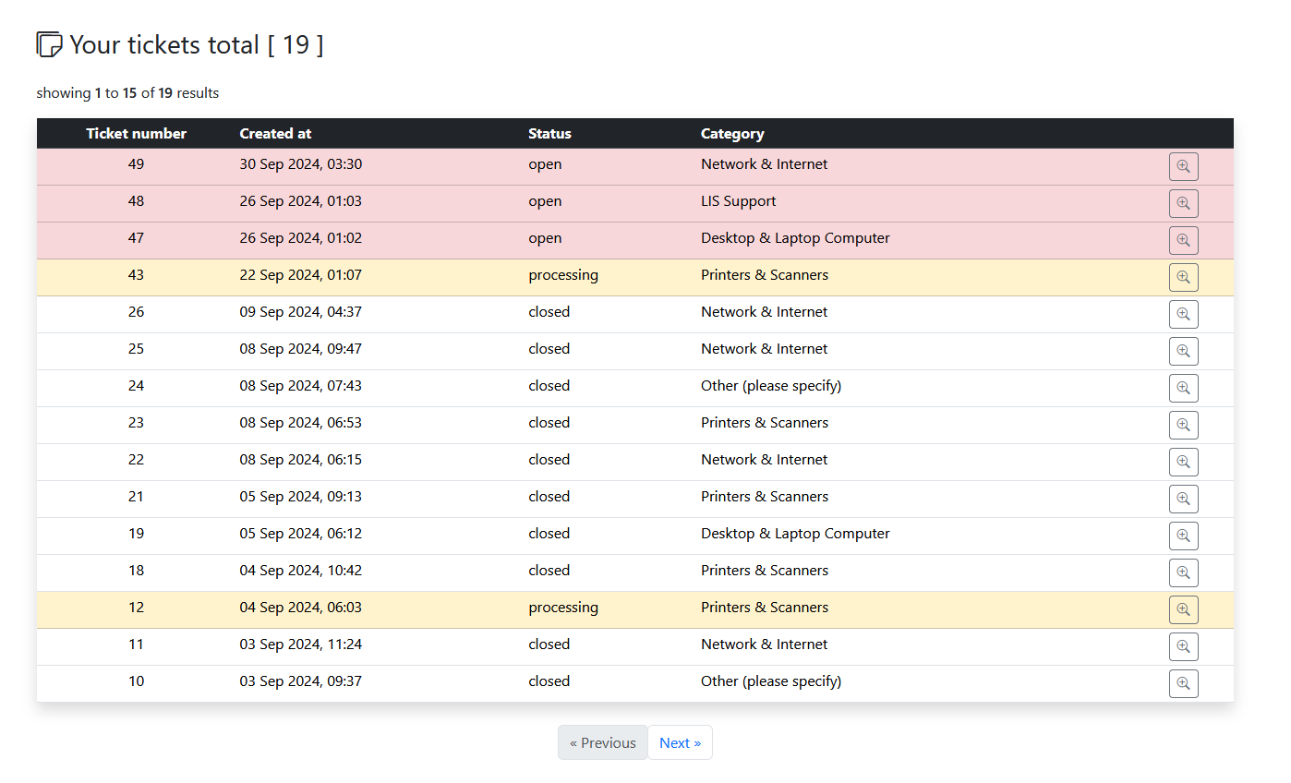View ticket 19 using magnifier icon
The width and height of the screenshot is (1291, 783).
click(1183, 536)
